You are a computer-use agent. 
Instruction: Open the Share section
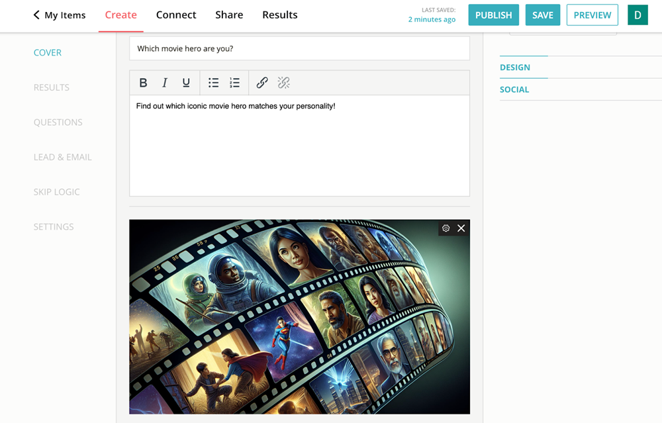click(x=229, y=15)
